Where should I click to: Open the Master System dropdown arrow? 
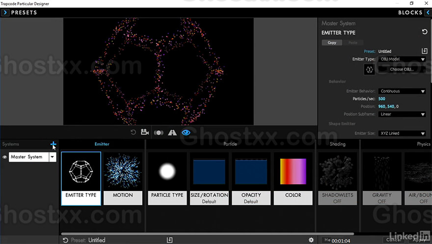[53, 157]
